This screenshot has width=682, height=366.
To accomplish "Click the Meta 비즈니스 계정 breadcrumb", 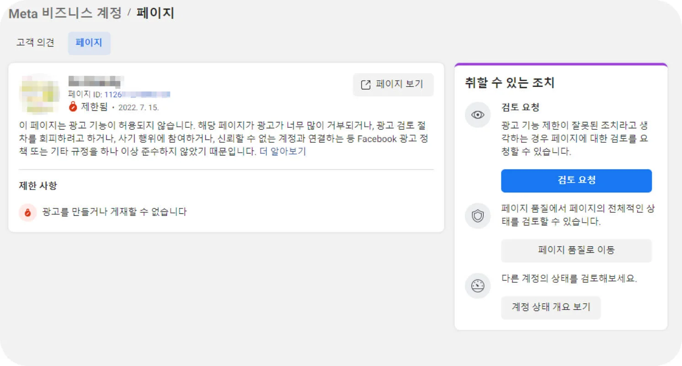I will 65,13.
